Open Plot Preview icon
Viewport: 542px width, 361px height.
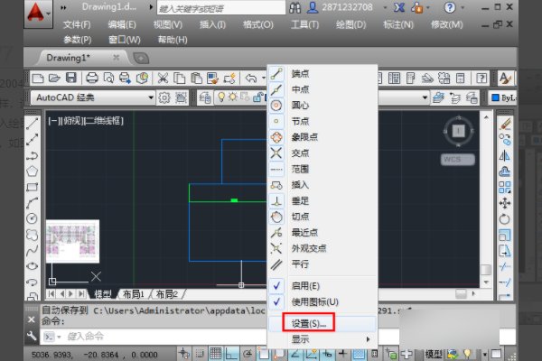pyautogui.click(x=108, y=79)
